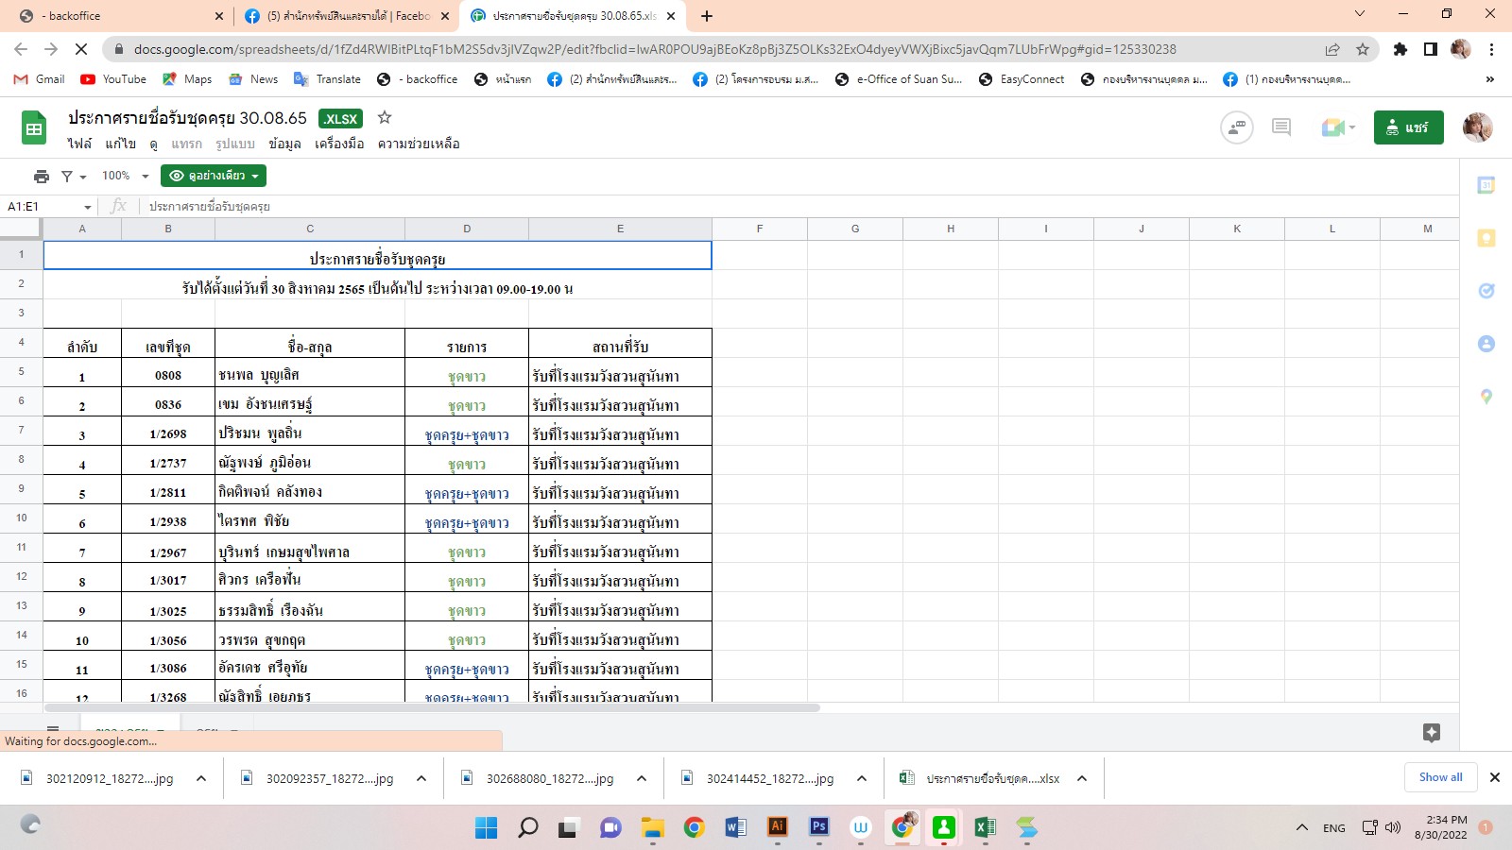
Task: Go to Google Sheets home icon
Action: click(x=34, y=128)
